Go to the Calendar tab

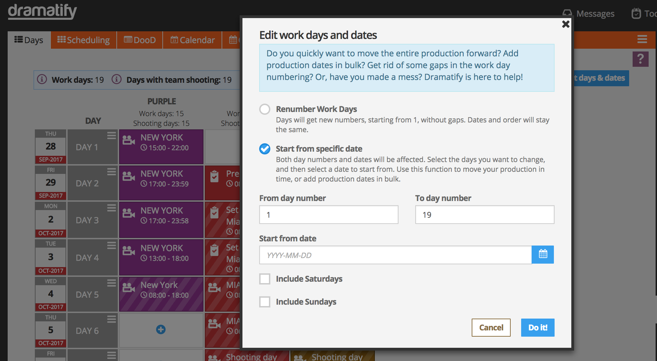[x=193, y=40]
